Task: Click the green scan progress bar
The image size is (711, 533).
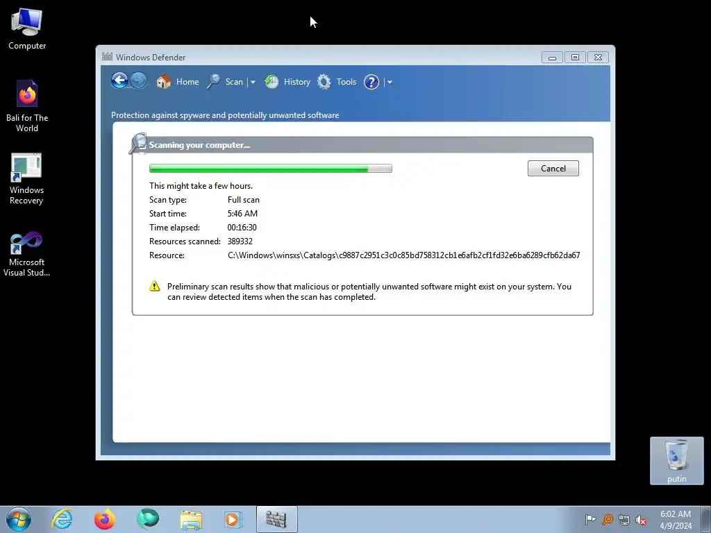Action: (271, 169)
